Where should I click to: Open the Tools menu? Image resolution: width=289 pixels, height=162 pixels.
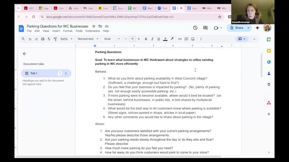click(x=79, y=31)
